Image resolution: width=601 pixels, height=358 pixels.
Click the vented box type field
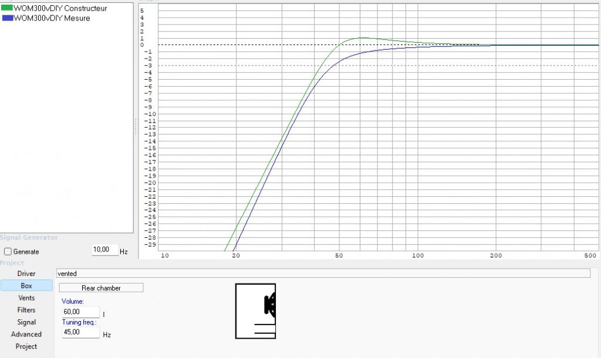323,274
